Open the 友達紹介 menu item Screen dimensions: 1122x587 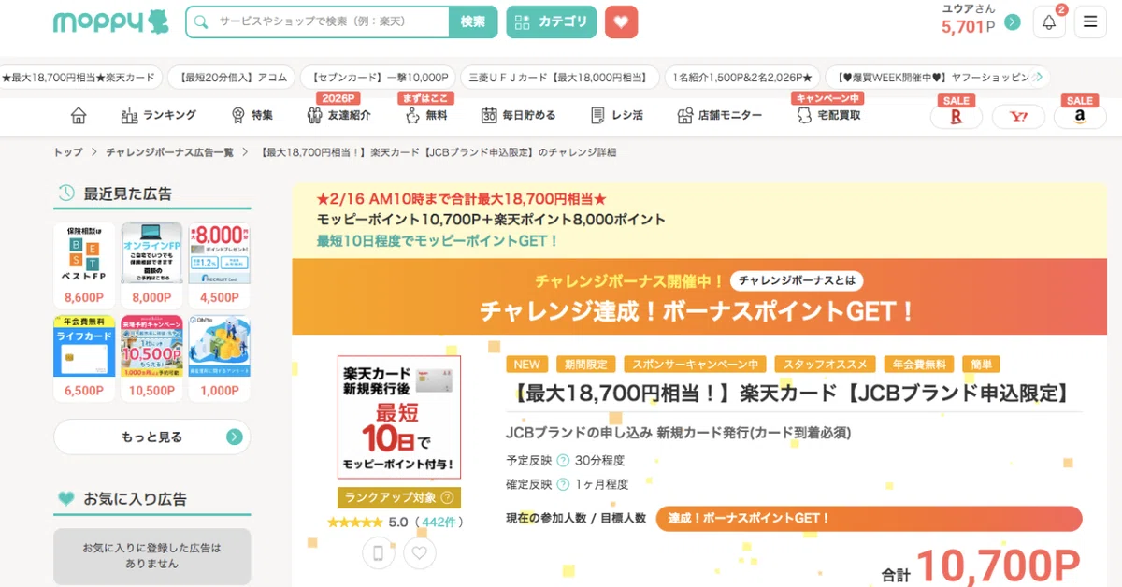[x=338, y=115]
